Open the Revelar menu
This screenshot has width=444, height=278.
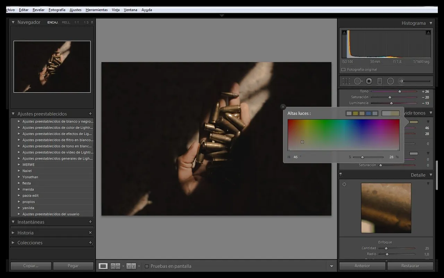(39, 10)
